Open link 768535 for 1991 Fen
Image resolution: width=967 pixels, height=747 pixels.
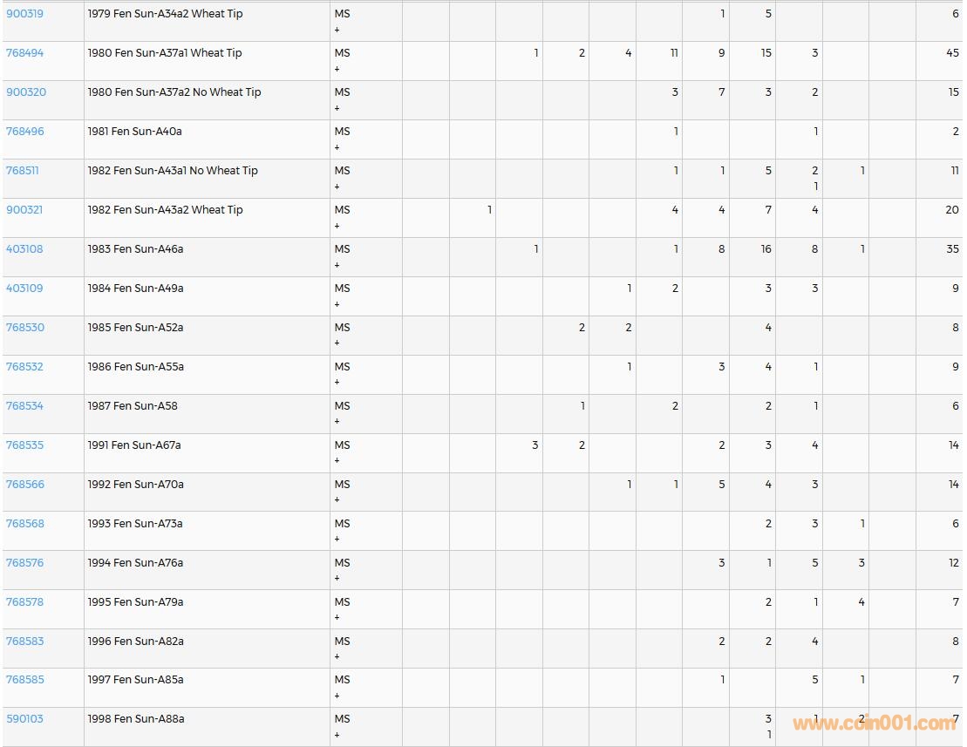click(x=24, y=445)
